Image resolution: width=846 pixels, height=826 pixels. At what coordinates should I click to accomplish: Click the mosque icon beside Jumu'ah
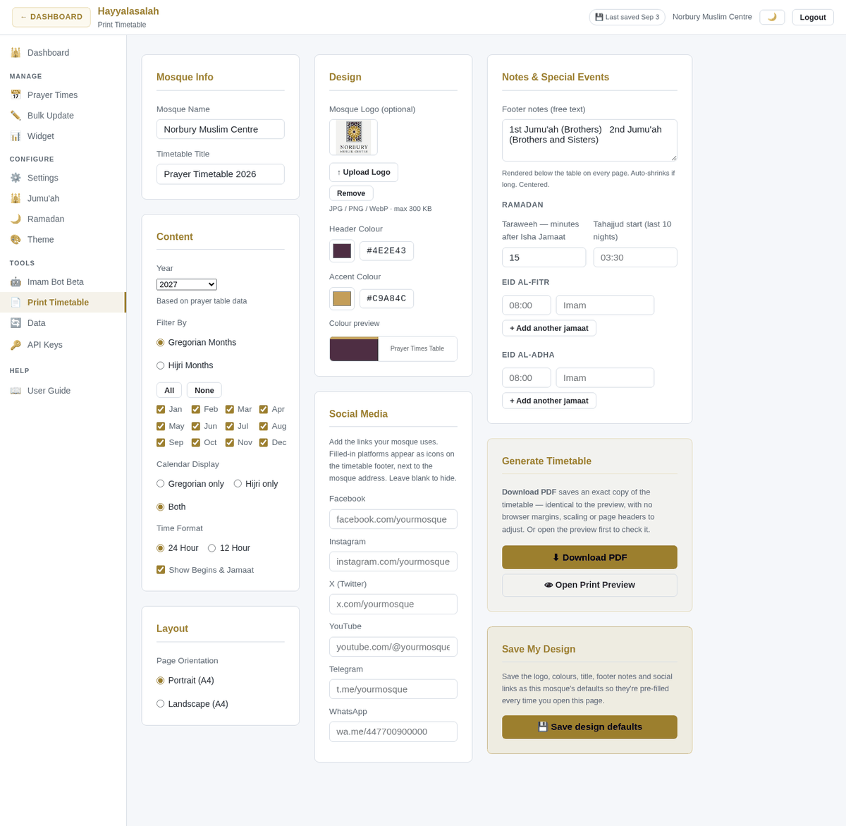coord(16,198)
